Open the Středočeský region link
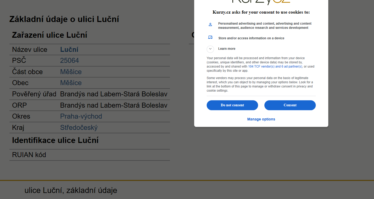 [x=79, y=128]
